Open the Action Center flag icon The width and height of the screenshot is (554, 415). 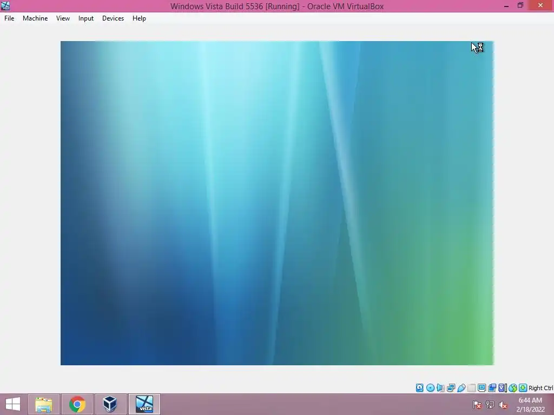[x=477, y=404]
